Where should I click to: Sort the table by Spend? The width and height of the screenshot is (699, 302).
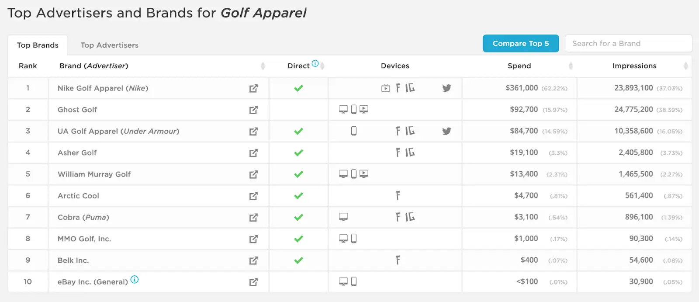[x=571, y=66]
